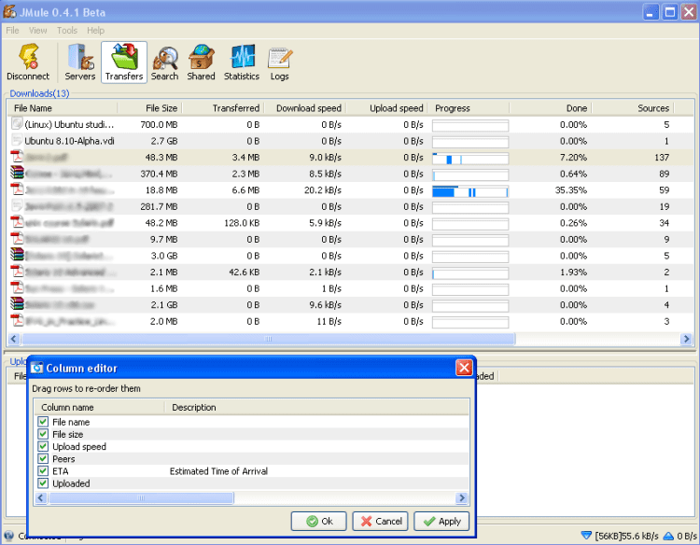Disable the ETA column checkbox
This screenshot has height=545, width=700.
coord(43,471)
